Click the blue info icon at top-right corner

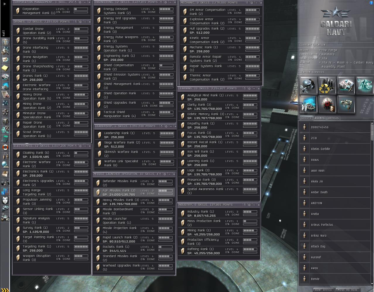[371, 3]
